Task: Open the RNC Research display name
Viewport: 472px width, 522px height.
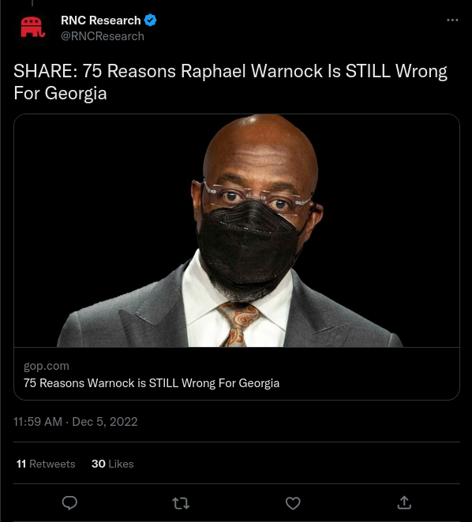Action: [101, 21]
